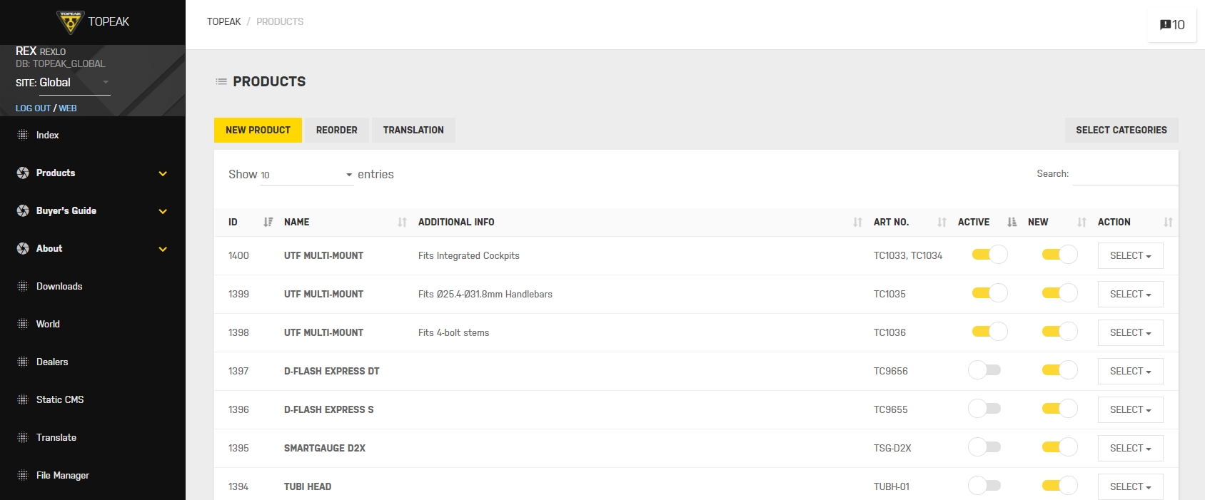Open the Translate sidebar menu item

click(93, 437)
